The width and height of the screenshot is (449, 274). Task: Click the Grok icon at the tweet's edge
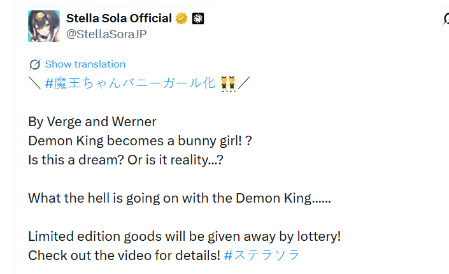coord(446,19)
